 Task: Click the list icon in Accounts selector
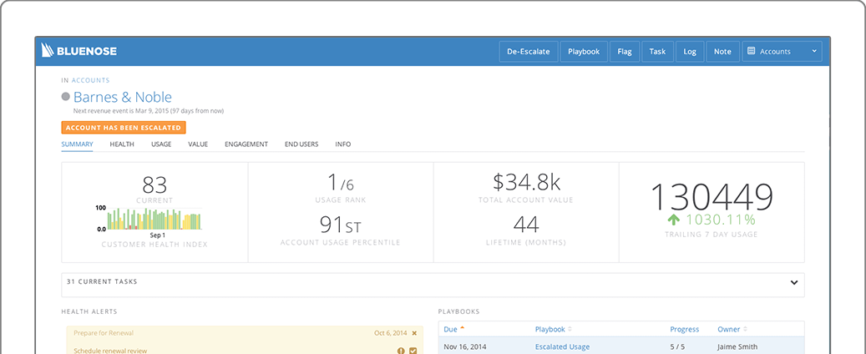click(751, 51)
